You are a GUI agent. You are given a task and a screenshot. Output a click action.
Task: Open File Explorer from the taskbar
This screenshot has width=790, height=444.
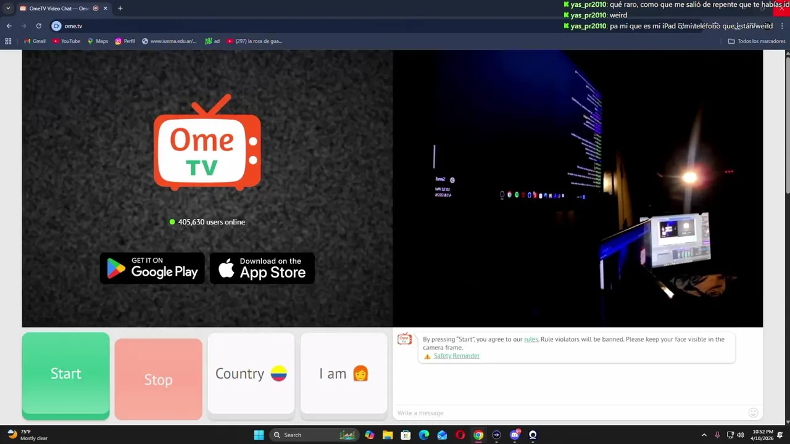388,435
